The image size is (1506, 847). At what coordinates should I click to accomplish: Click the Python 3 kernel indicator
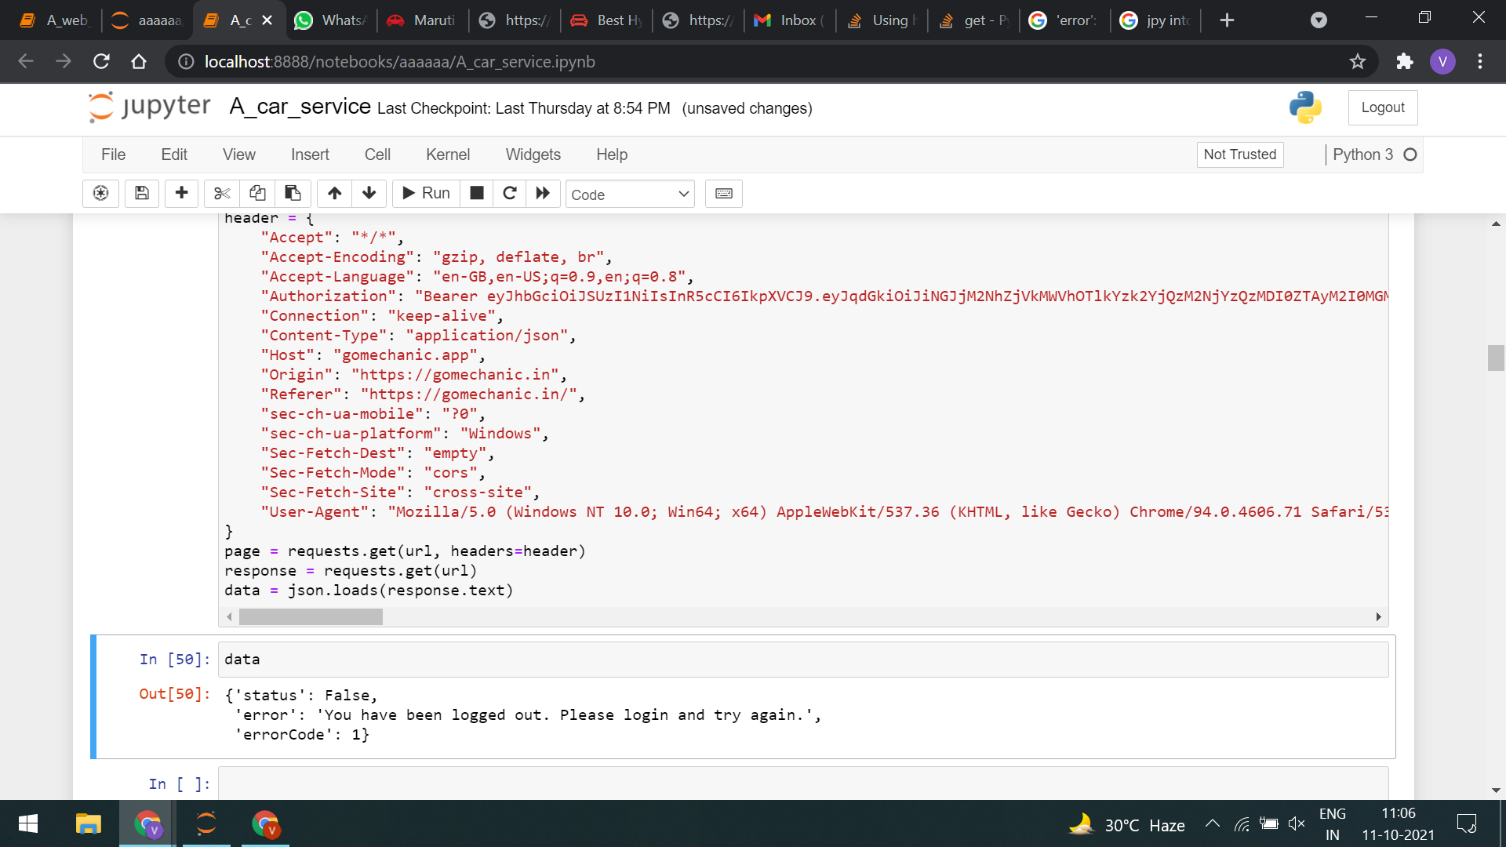[1363, 154]
